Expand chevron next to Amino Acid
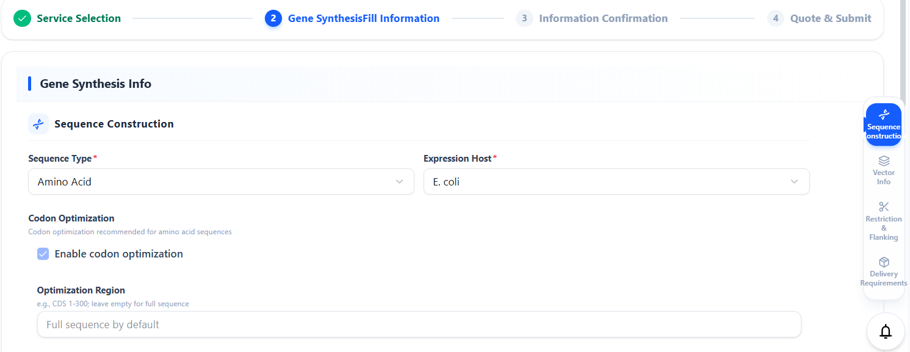 click(x=400, y=182)
